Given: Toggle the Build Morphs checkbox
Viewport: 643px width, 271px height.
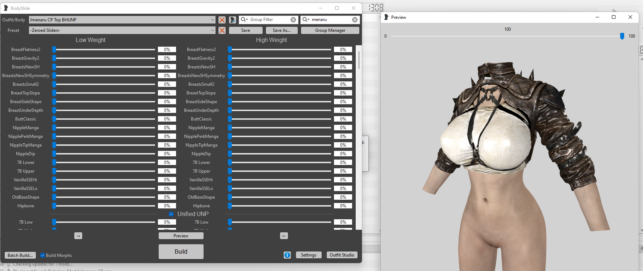Looking at the screenshot, I should (42, 255).
